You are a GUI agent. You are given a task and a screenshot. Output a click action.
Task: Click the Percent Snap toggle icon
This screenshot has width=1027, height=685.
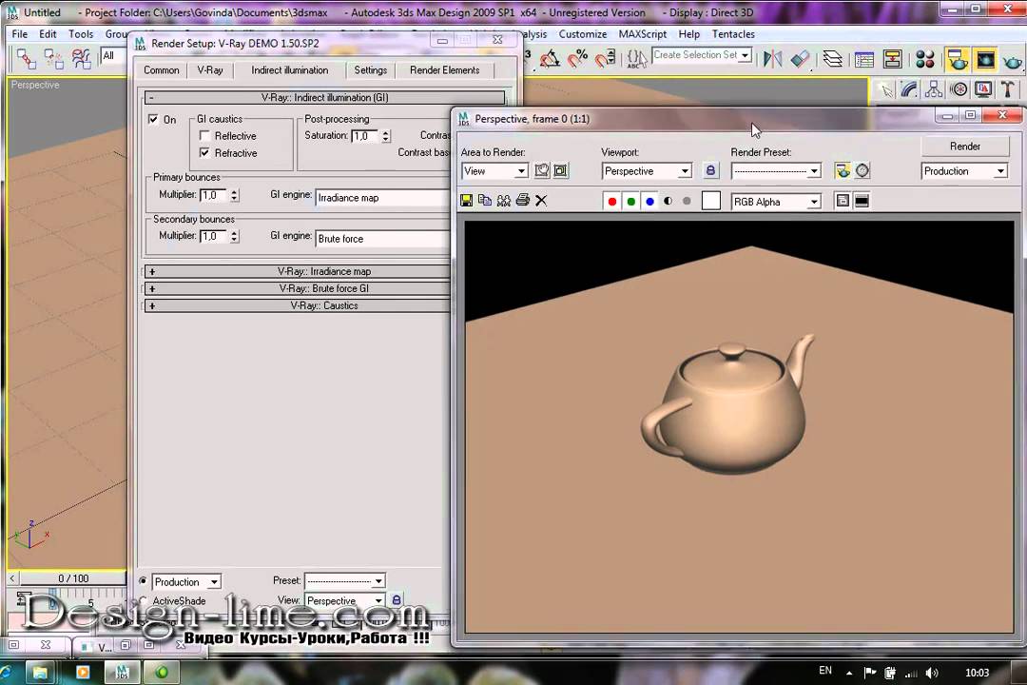[577, 59]
